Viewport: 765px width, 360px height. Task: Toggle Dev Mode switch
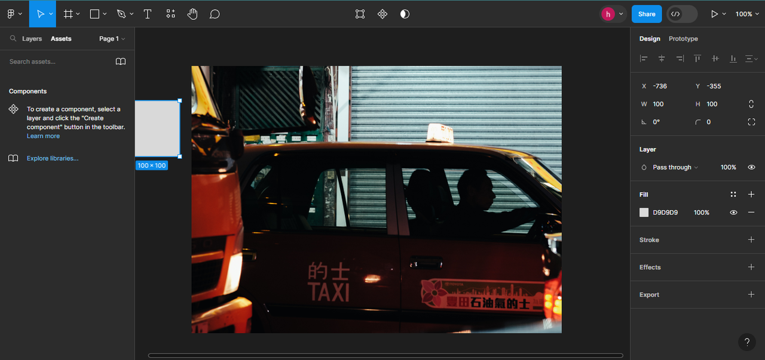(682, 14)
